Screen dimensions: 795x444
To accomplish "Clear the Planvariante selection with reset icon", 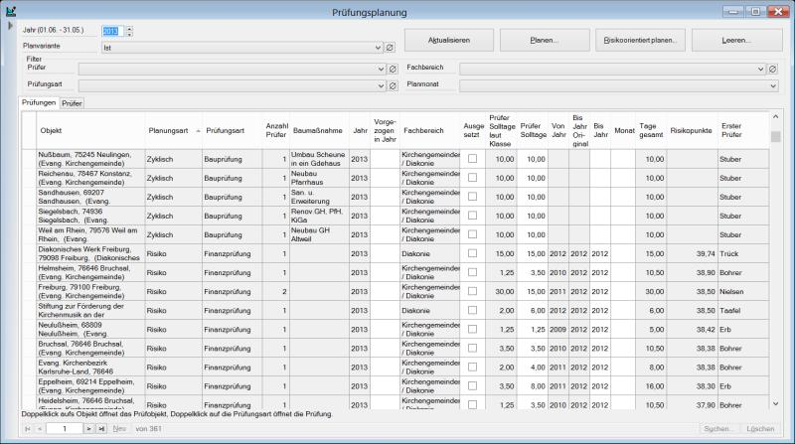I will pyautogui.click(x=390, y=47).
